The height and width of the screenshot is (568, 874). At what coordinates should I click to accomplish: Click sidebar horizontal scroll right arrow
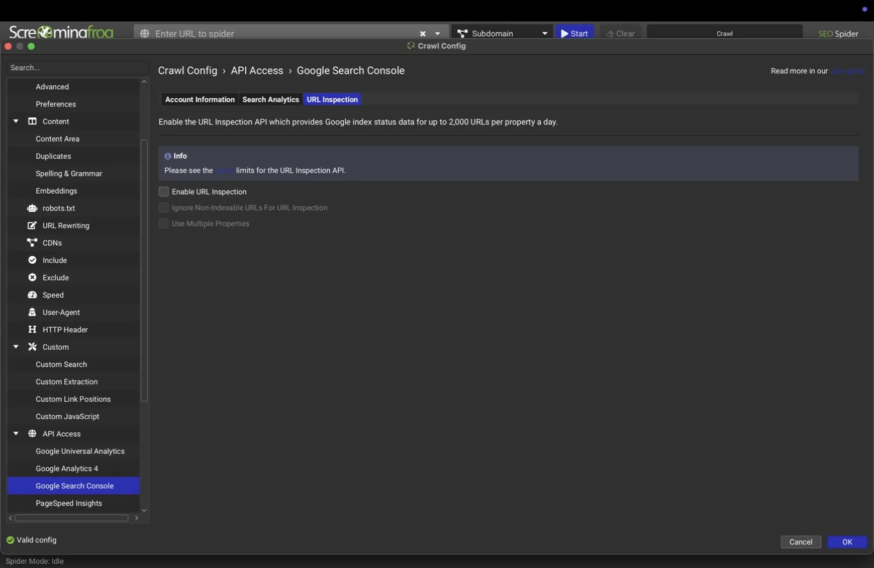click(x=136, y=518)
